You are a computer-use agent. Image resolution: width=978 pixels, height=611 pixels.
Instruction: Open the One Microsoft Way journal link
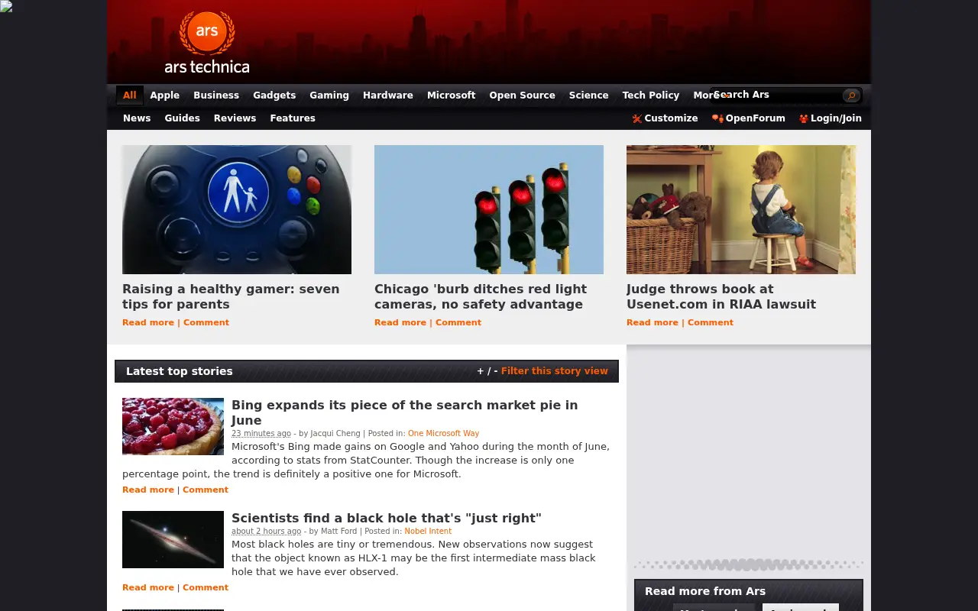(443, 433)
